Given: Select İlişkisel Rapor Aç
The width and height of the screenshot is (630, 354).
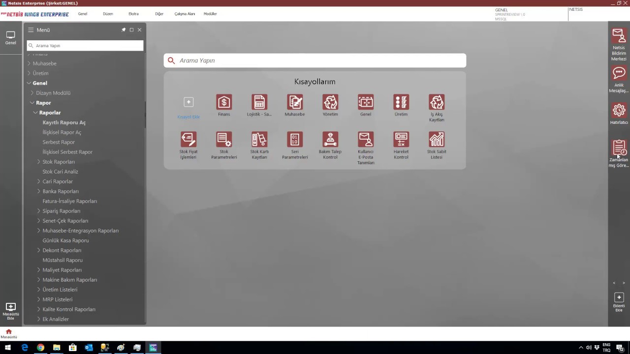Looking at the screenshot, I should [x=62, y=132].
